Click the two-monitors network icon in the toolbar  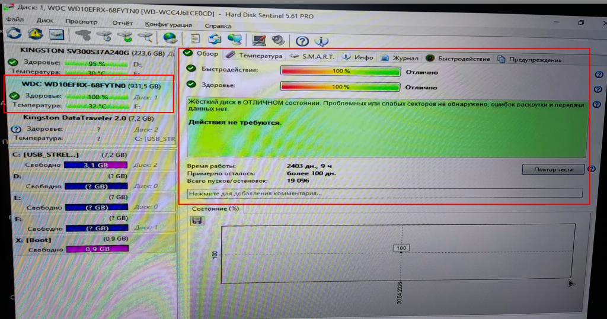tap(234, 40)
